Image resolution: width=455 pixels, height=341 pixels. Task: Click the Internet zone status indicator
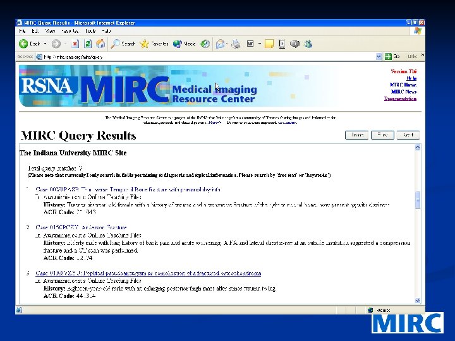point(380,310)
